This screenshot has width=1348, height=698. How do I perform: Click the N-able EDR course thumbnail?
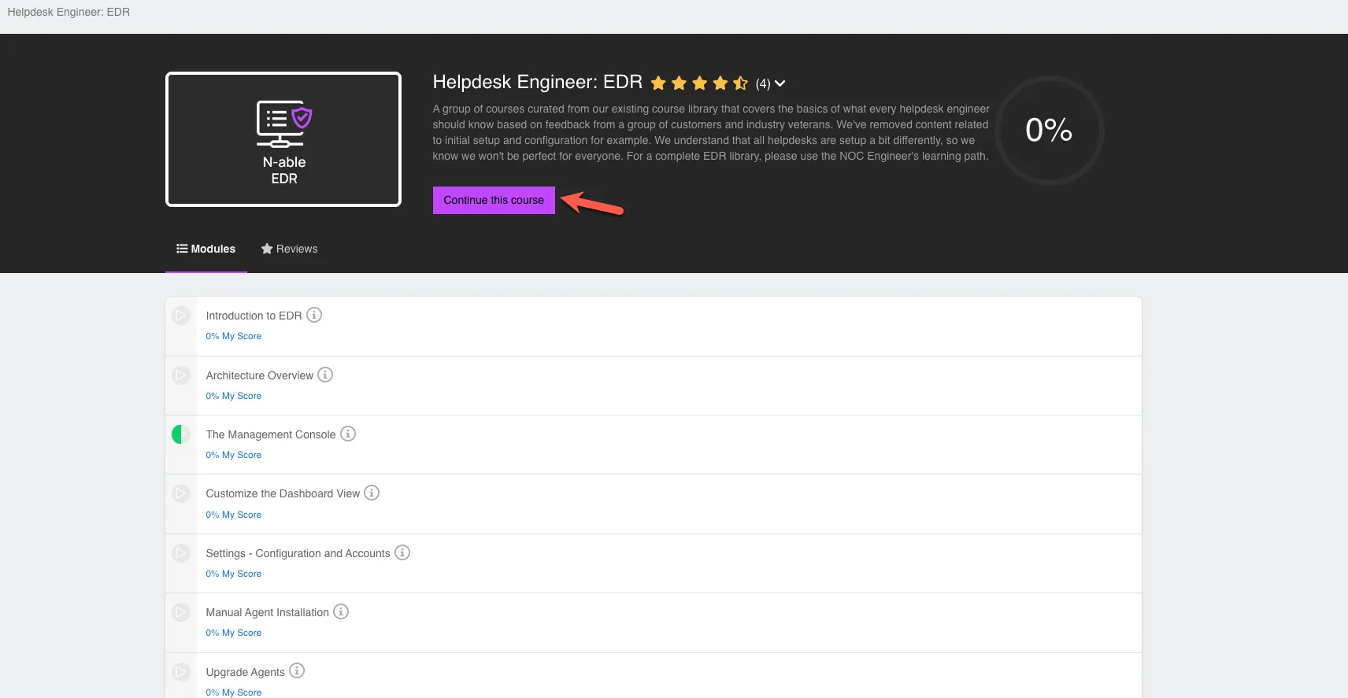point(283,139)
